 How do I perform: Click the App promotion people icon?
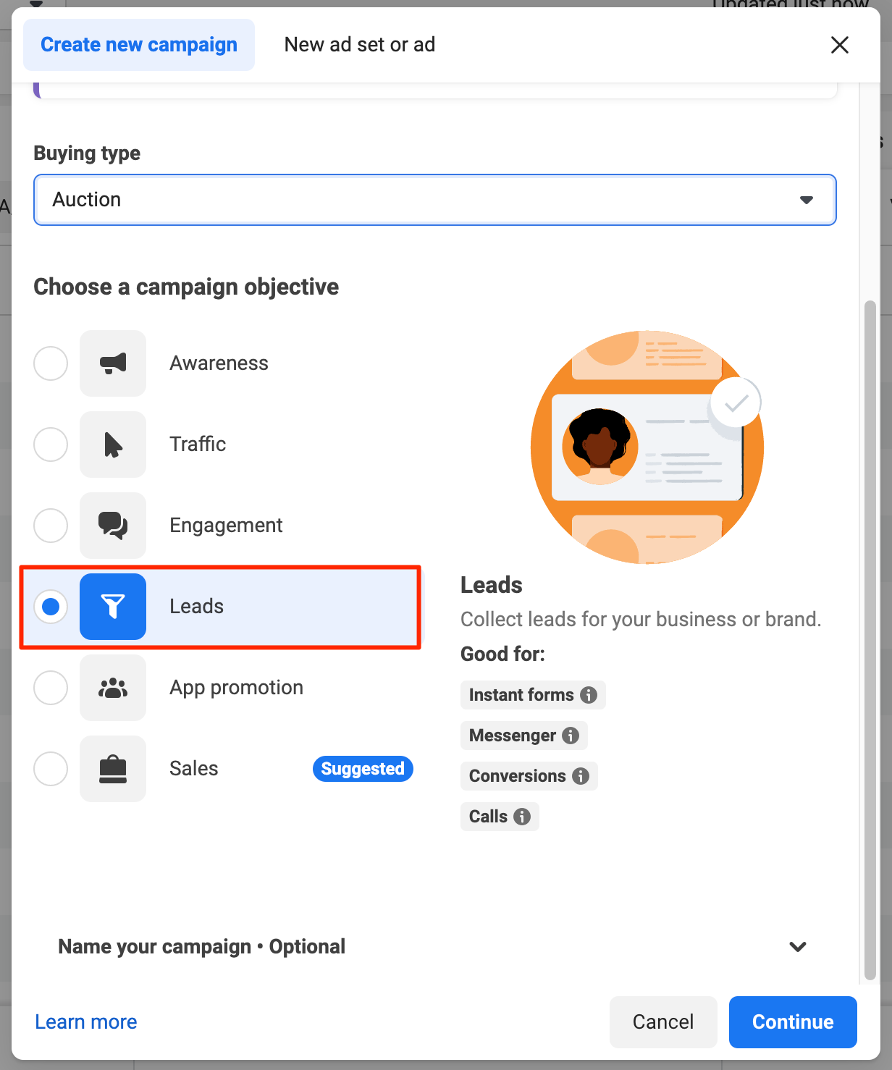pos(113,688)
